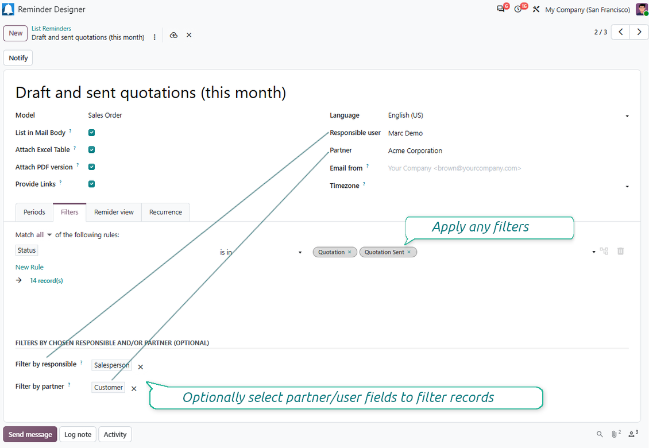Viewport: 649px width, 448px height.
Task: Open the Reminder Designer app bell icon
Action: tap(8, 9)
